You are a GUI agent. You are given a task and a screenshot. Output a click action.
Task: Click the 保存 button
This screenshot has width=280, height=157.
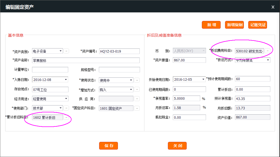pos(109,146)
